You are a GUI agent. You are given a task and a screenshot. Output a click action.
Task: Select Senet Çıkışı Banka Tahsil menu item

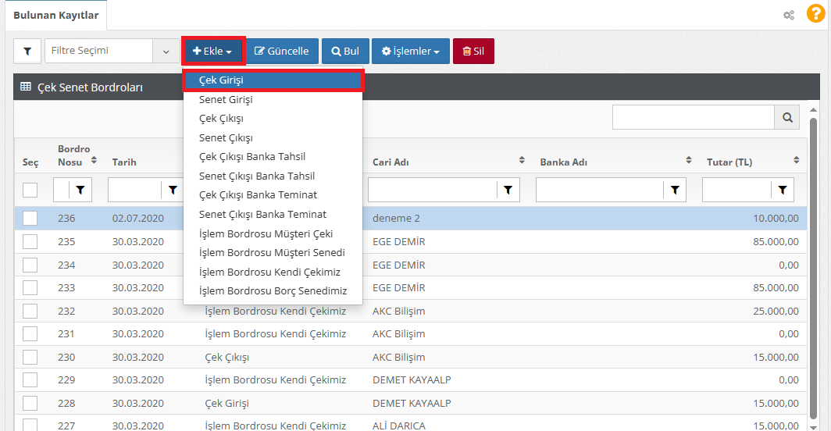tap(257, 176)
